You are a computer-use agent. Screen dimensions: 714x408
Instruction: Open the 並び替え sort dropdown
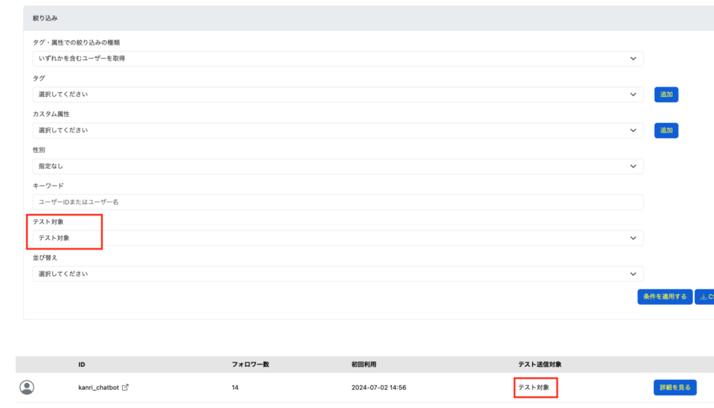(x=337, y=273)
